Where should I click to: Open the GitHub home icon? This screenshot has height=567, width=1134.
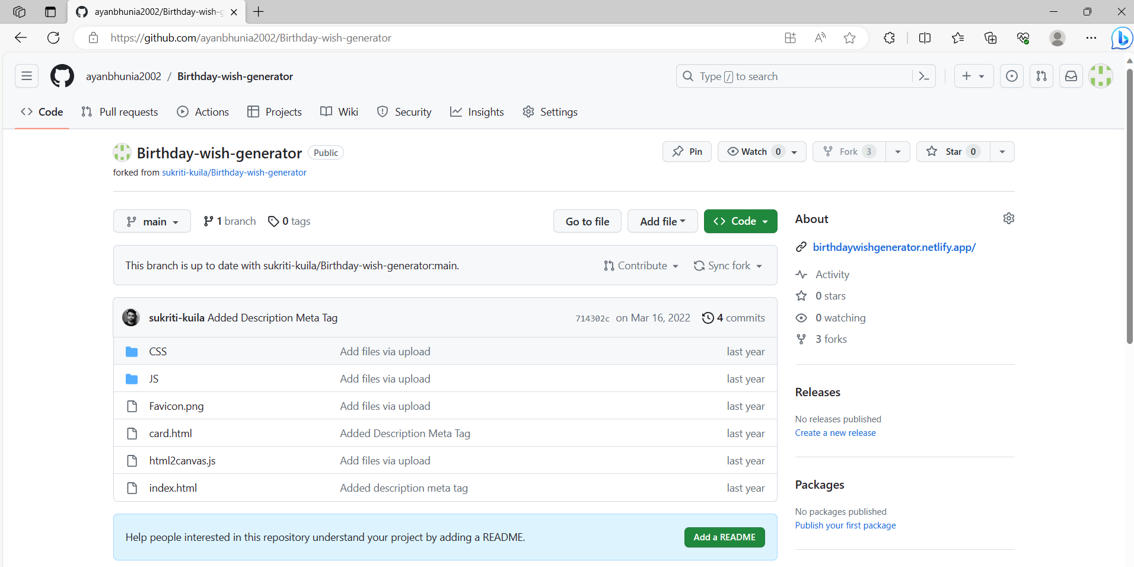click(x=62, y=76)
